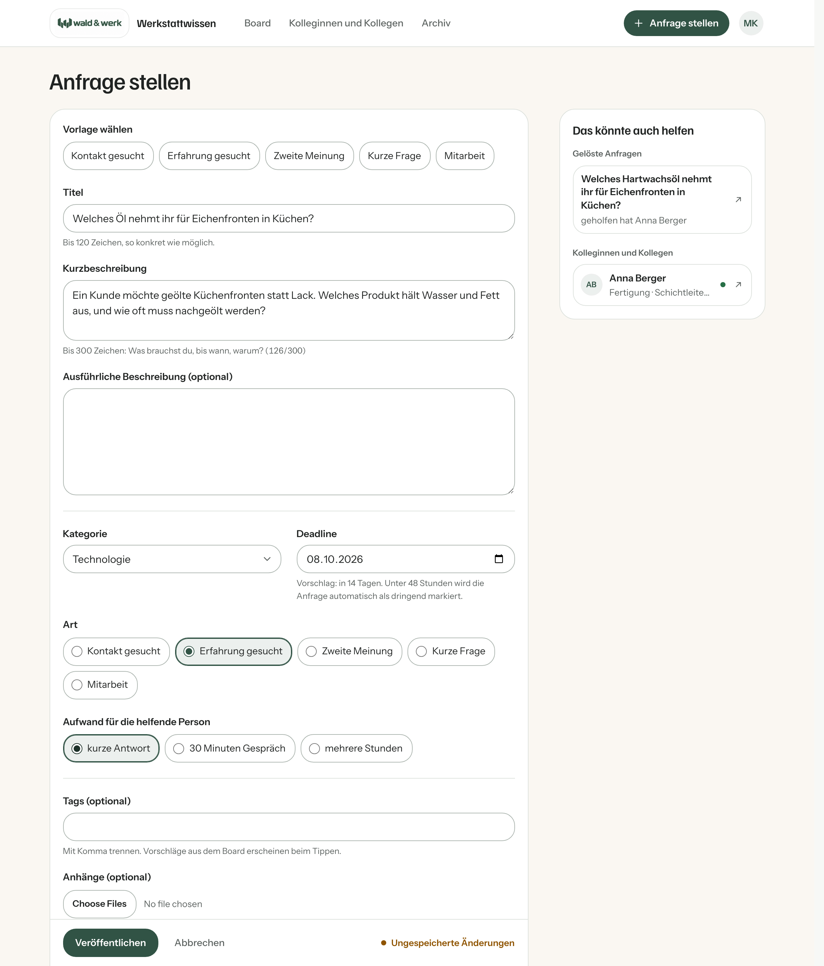Click the AB avatar of Anna Berger
This screenshot has height=966, width=824.
(591, 285)
